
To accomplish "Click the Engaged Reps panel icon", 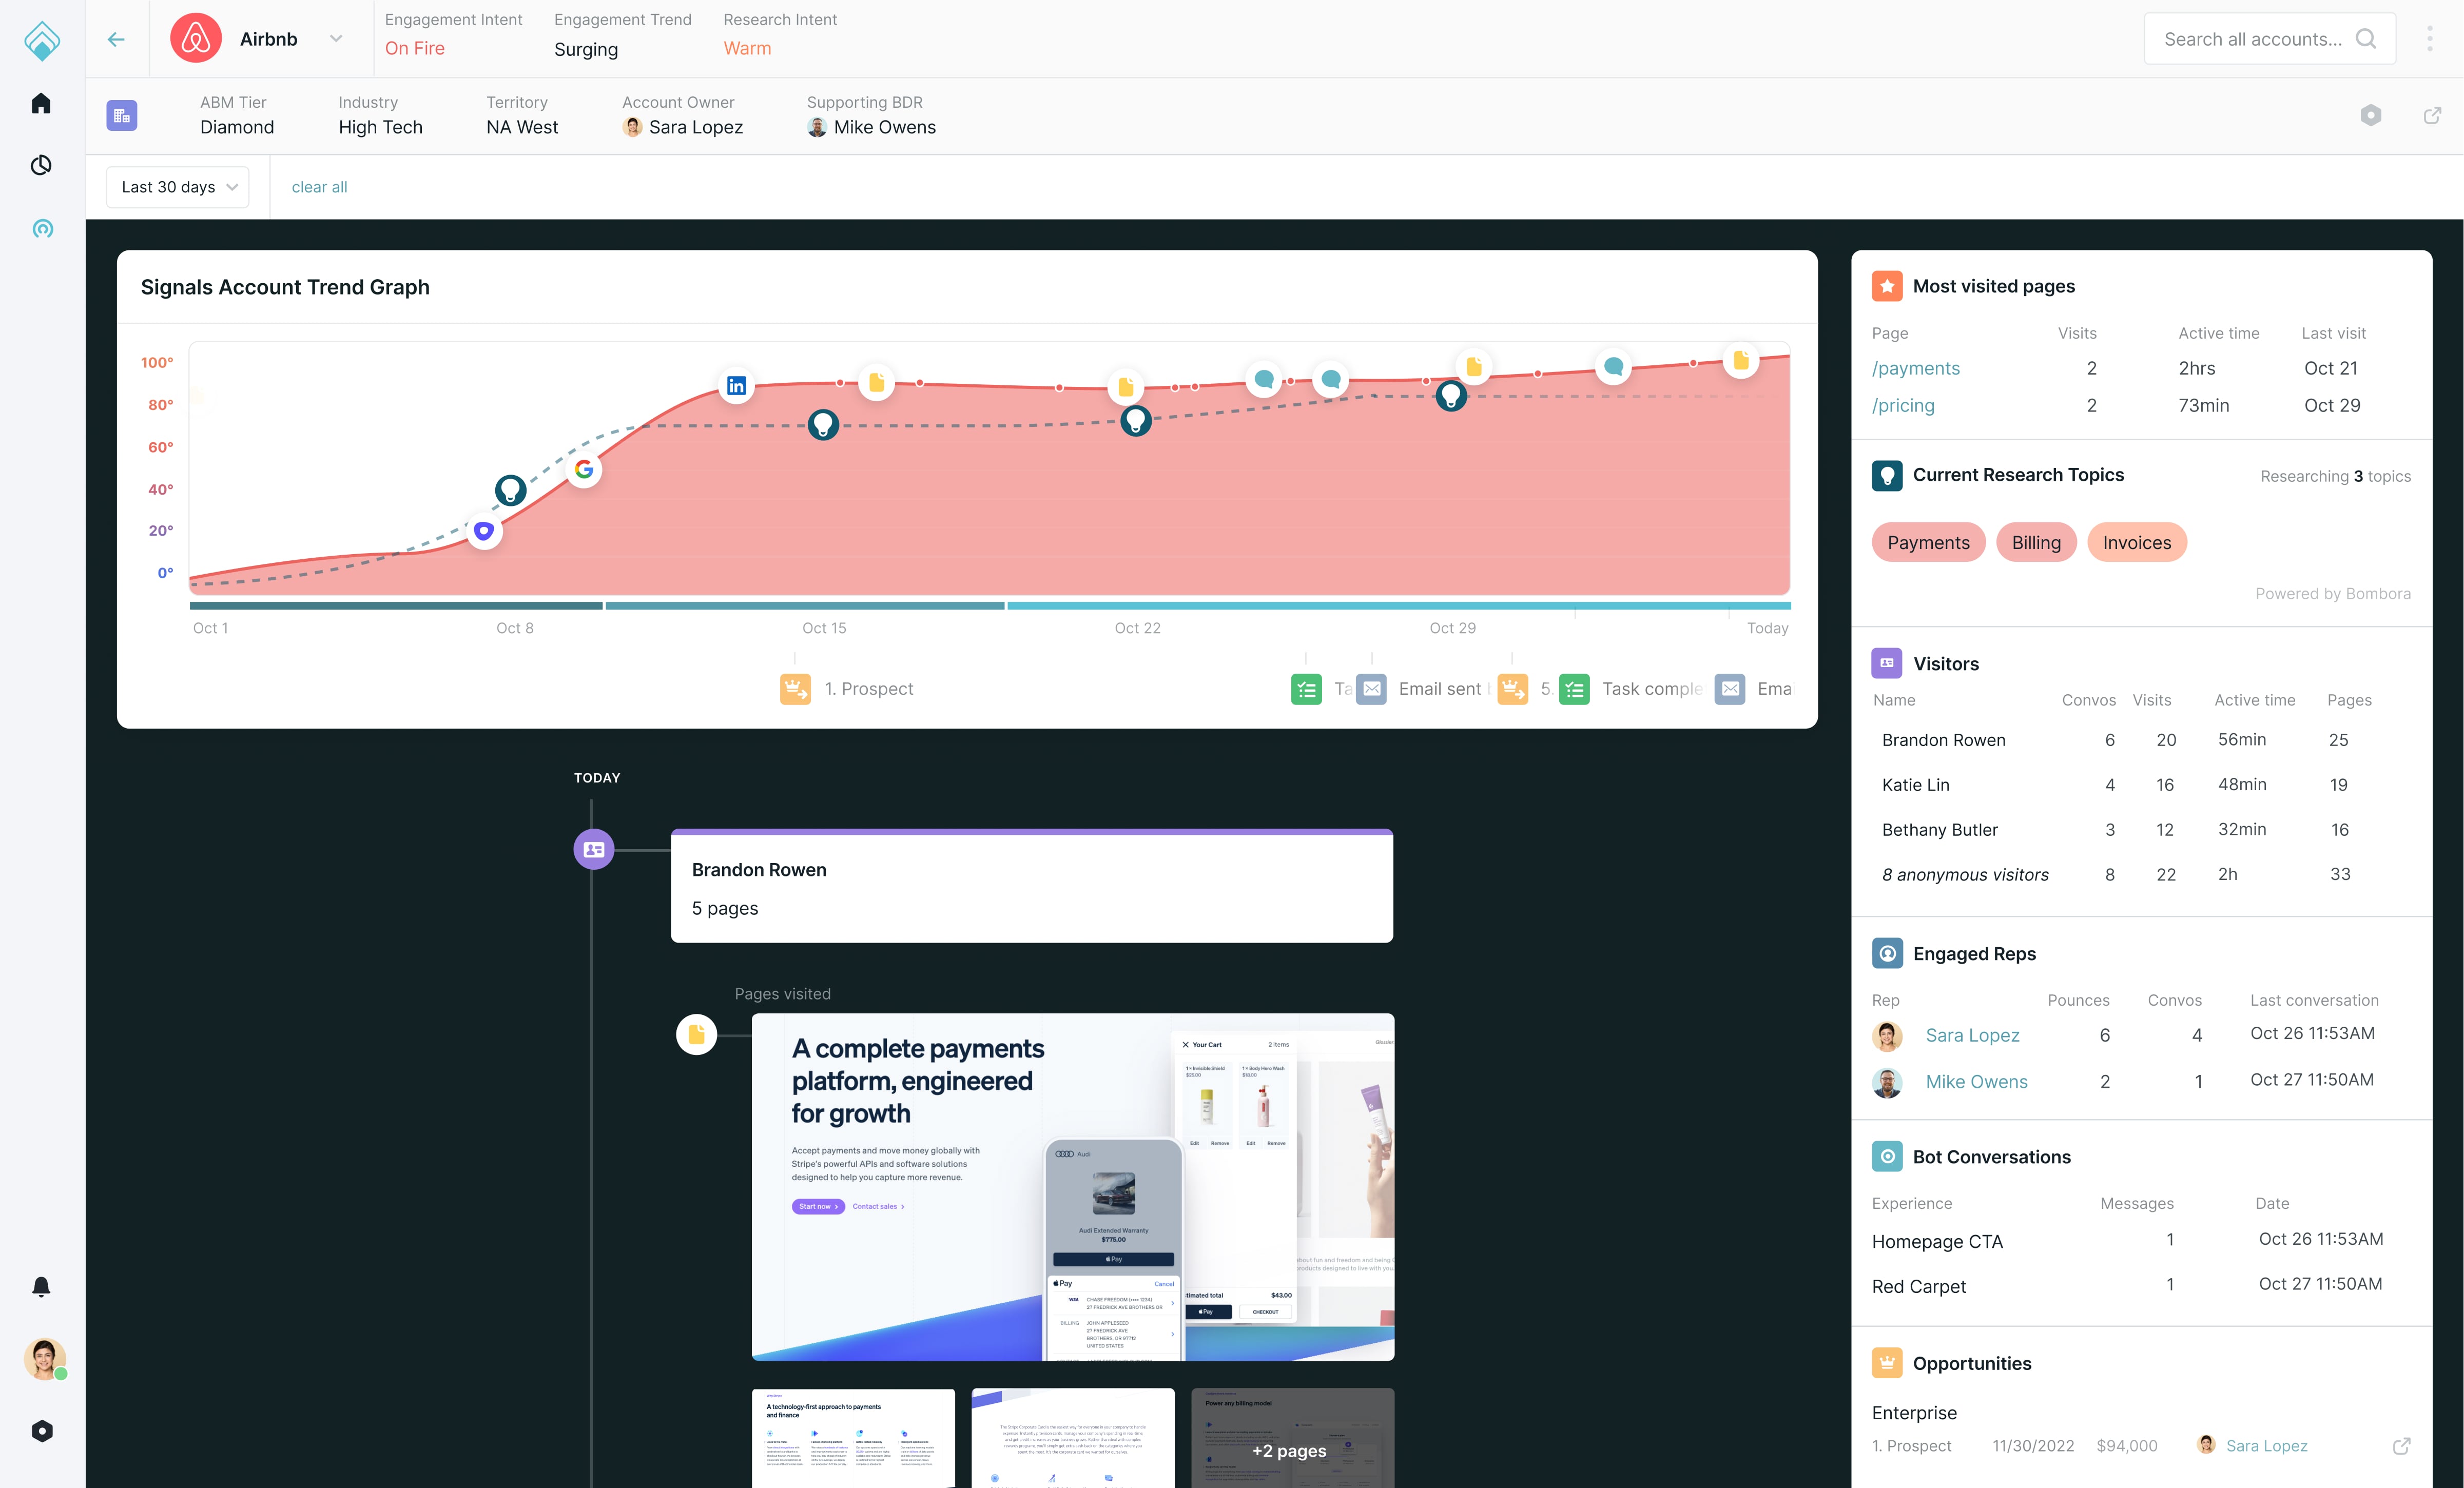I will [1887, 953].
